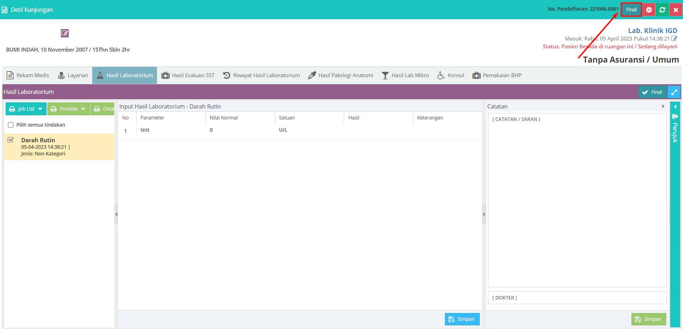Open the Job List dropdown

(26, 109)
